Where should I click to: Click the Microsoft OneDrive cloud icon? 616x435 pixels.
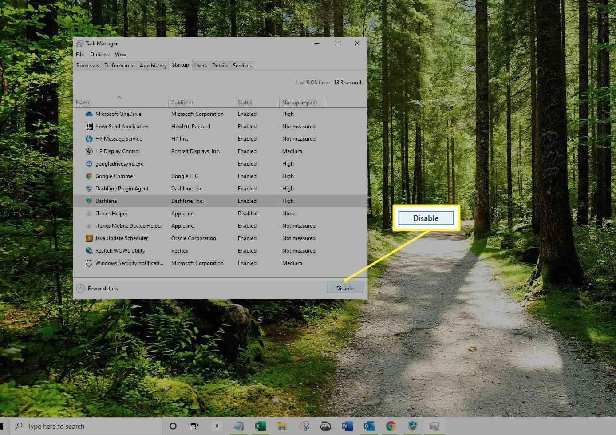(89, 114)
